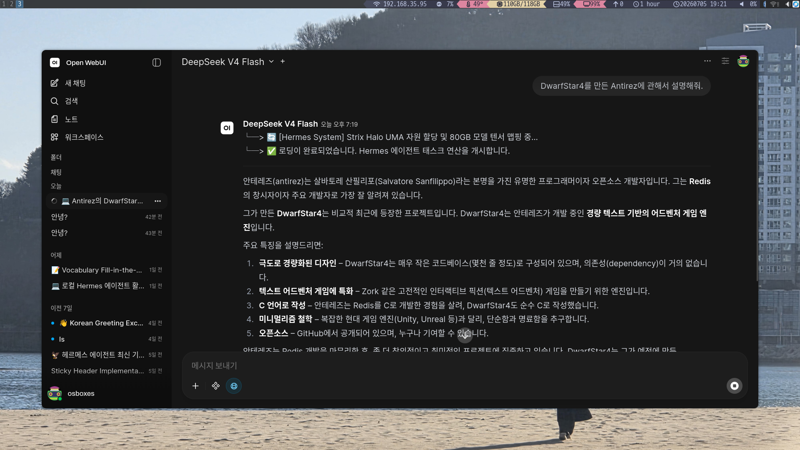
Task: Open options menu for Antirez의 DwarfStar chat
Action: (157, 201)
